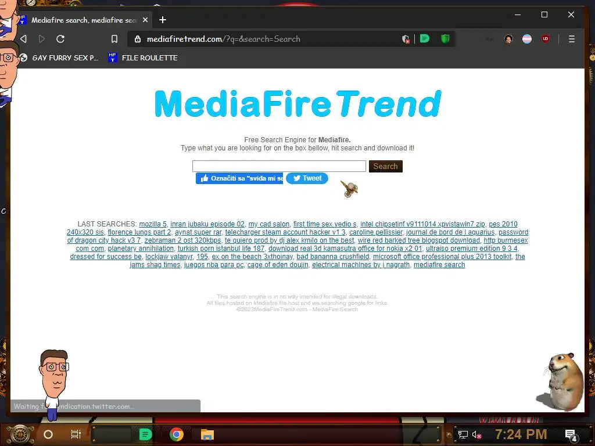Open 'electrical machines by j nagrath' link
This screenshot has width=595, height=446.
tap(361, 265)
